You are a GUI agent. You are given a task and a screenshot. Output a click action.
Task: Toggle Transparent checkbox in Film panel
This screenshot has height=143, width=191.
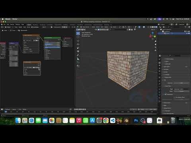(x=166, y=95)
